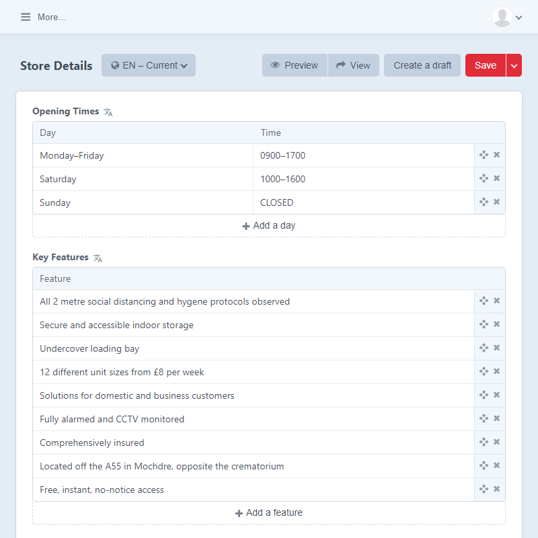Viewport: 538px width, 538px height.
Task: Remove the Comprehensively insured feature
Action: click(496, 442)
